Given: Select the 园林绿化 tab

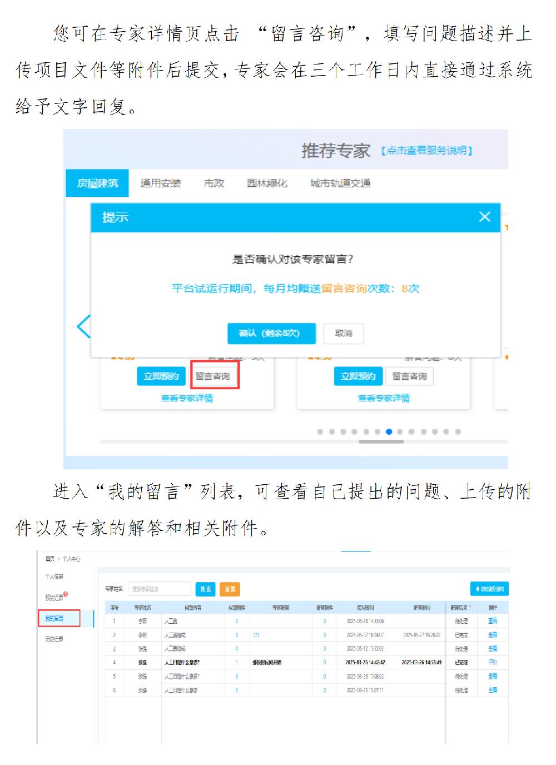Looking at the screenshot, I should pos(267,183).
